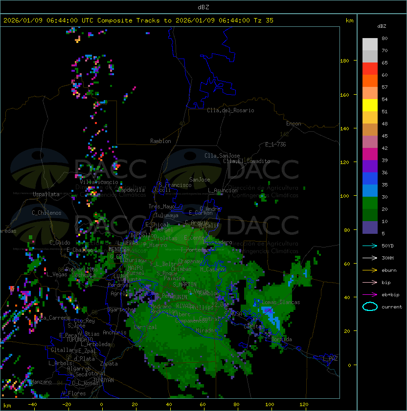Click the Ugarteche map label

[121, 309]
